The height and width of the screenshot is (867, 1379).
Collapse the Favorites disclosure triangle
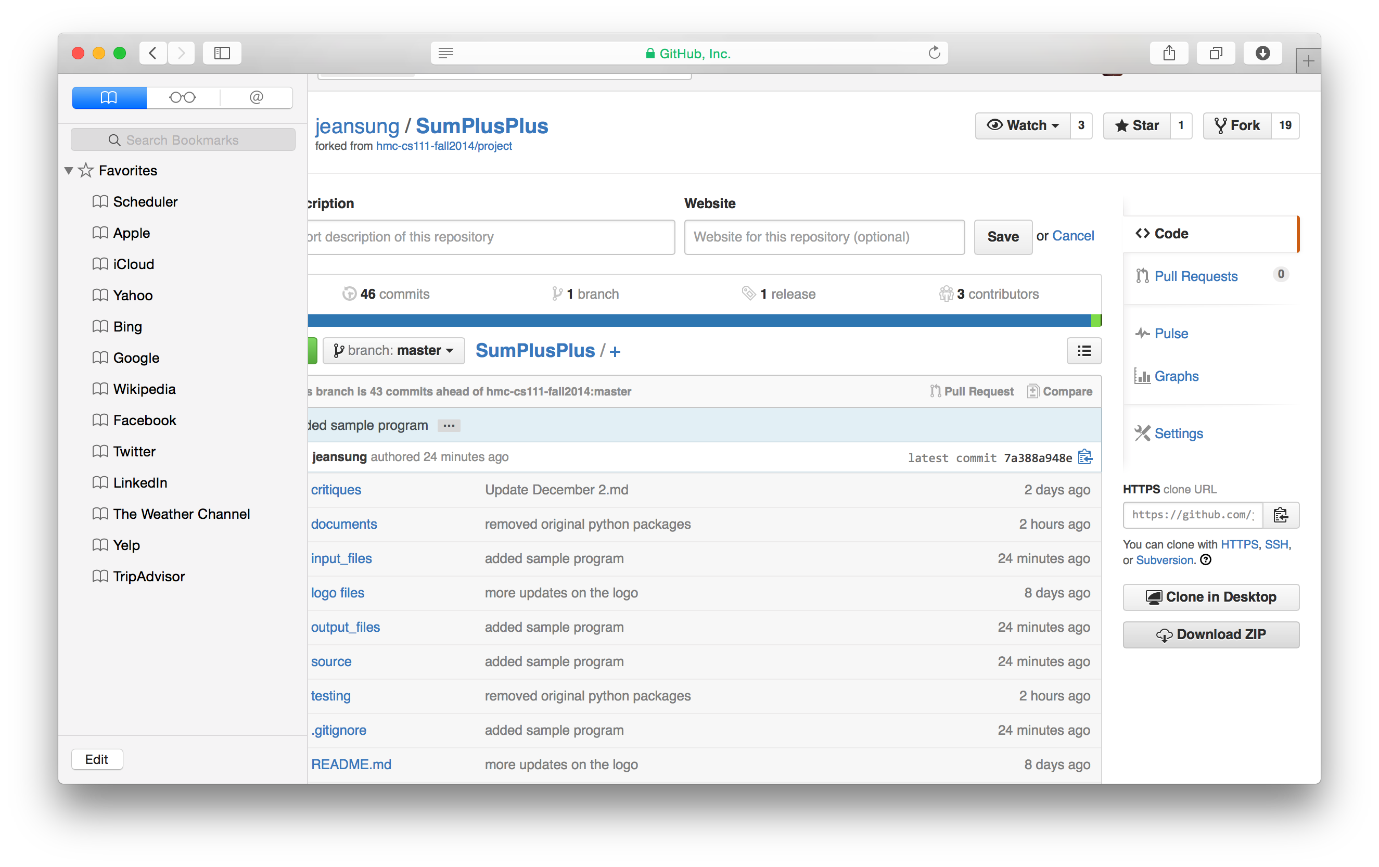tap(69, 170)
